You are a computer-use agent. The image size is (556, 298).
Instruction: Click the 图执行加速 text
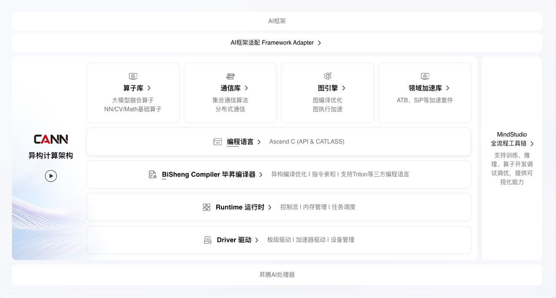point(328,109)
